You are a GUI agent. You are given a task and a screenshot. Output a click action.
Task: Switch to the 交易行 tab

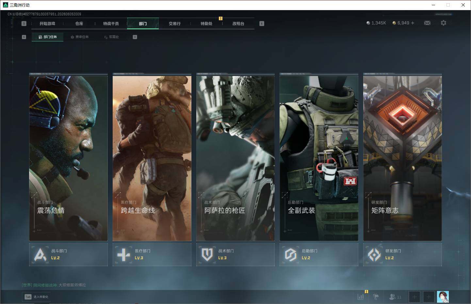(175, 23)
